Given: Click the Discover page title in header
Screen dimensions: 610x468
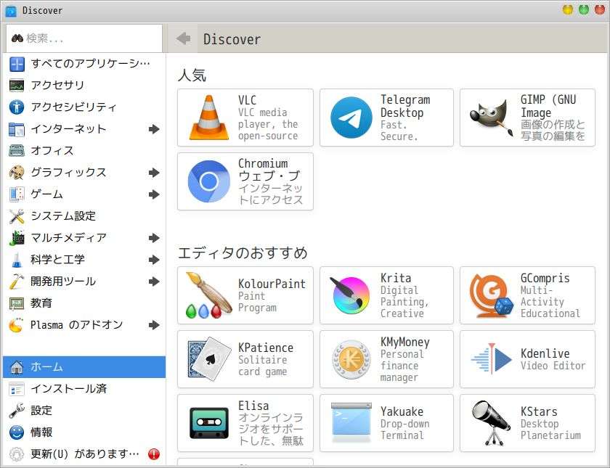Looking at the screenshot, I should [232, 39].
